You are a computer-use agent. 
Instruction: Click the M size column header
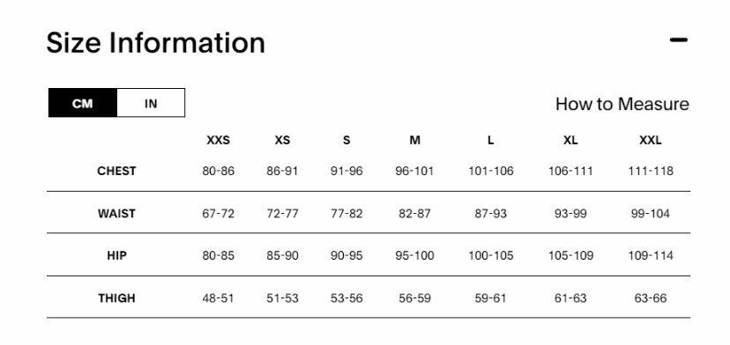(415, 140)
